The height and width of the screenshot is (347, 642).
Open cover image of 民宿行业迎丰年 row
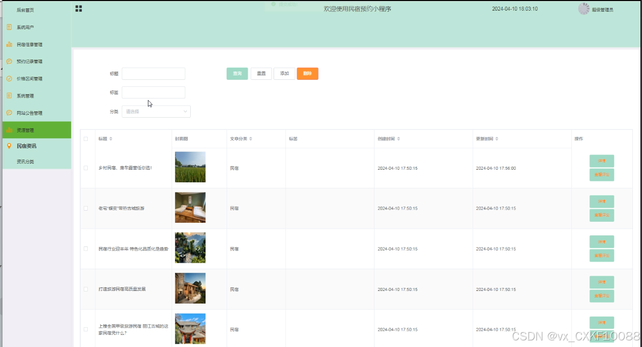[190, 248]
